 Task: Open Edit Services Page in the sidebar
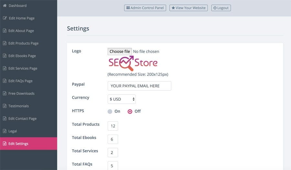pos(23,68)
